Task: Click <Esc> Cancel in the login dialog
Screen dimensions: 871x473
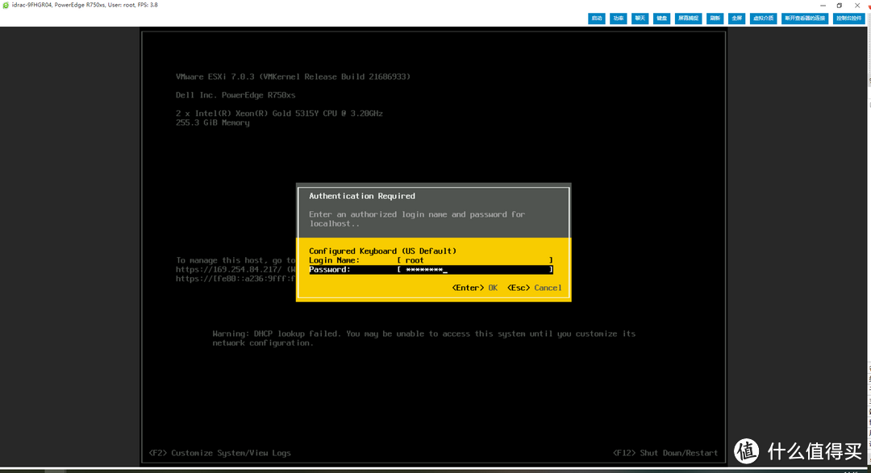Action: point(535,288)
